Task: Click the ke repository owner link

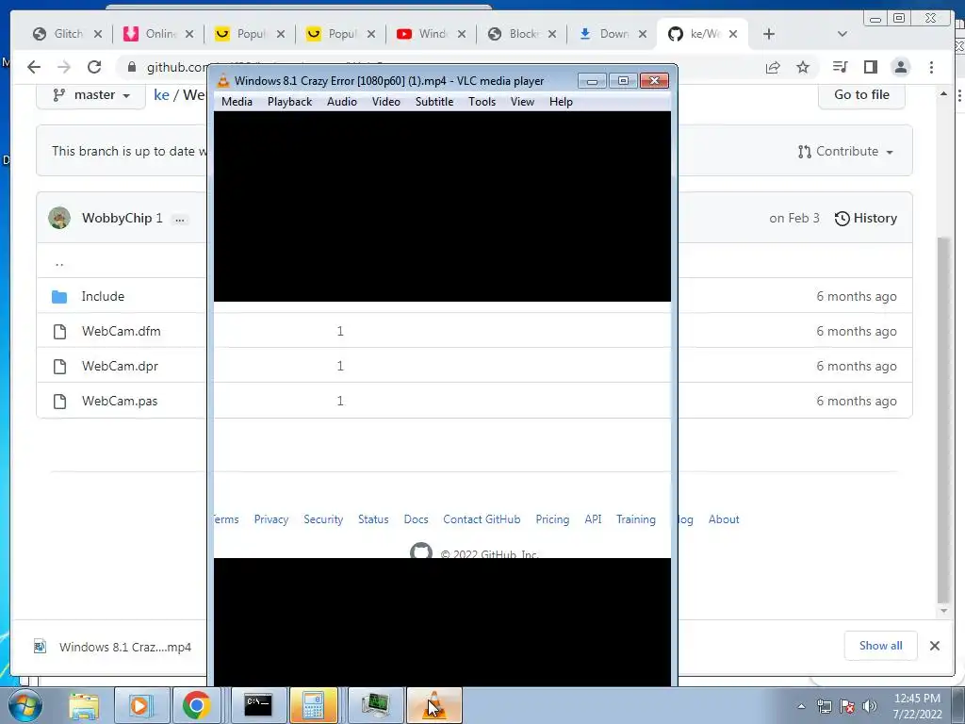Action: [x=161, y=95]
